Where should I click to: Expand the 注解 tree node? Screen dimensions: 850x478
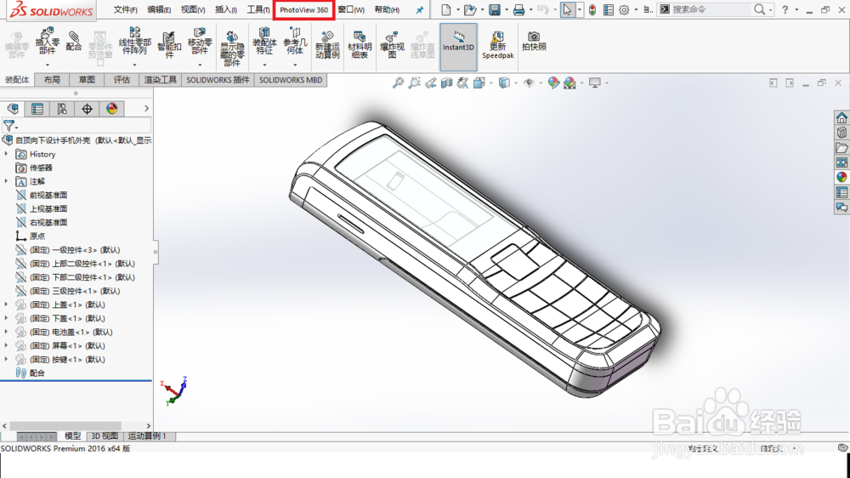[x=7, y=181]
